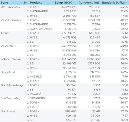The height and width of the screenshot is (122, 129).
Task: Click the 249,81 price value
Action: 123,98
